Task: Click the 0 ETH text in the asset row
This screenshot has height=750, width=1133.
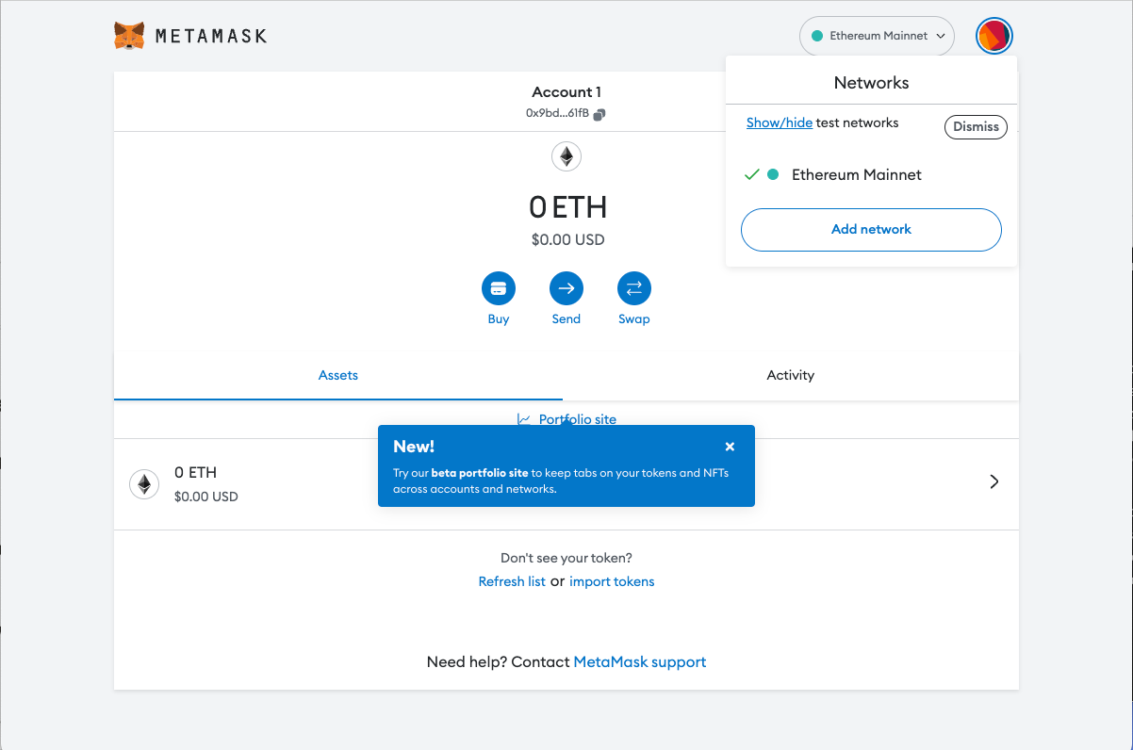Action: click(x=195, y=472)
